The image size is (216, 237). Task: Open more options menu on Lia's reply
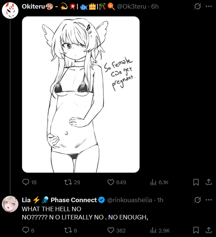click(x=209, y=200)
